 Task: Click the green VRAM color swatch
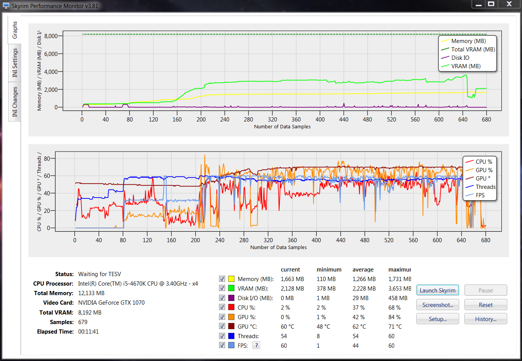tap(231, 289)
